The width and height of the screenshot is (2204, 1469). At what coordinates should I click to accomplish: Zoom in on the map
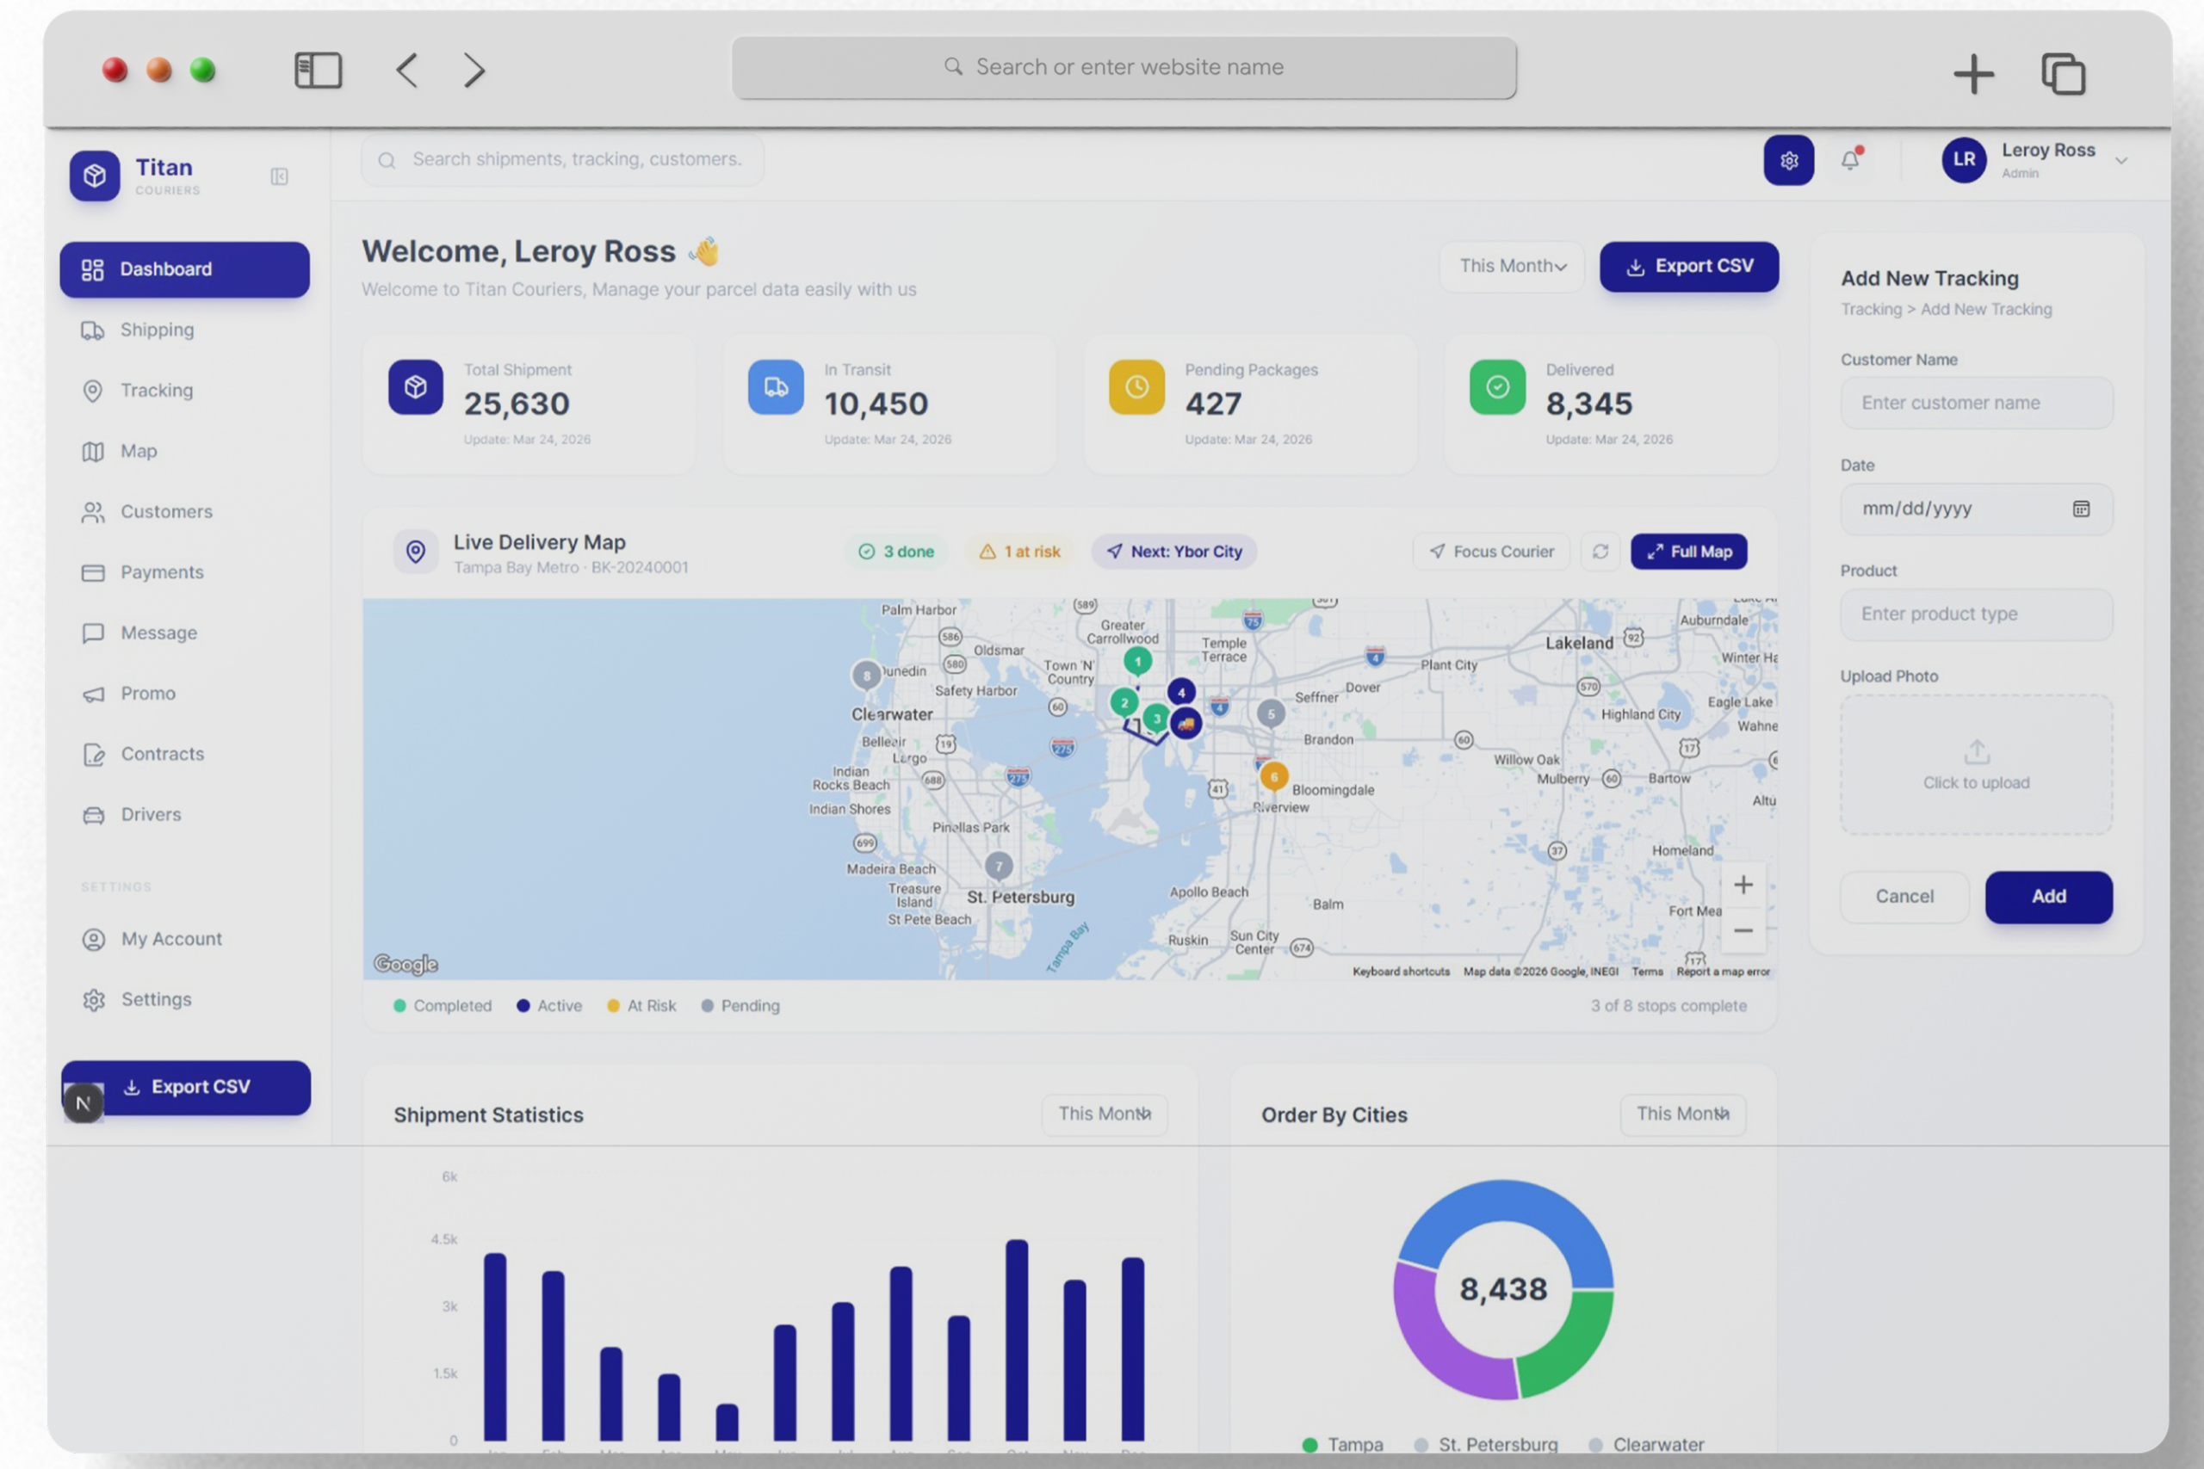1743,886
